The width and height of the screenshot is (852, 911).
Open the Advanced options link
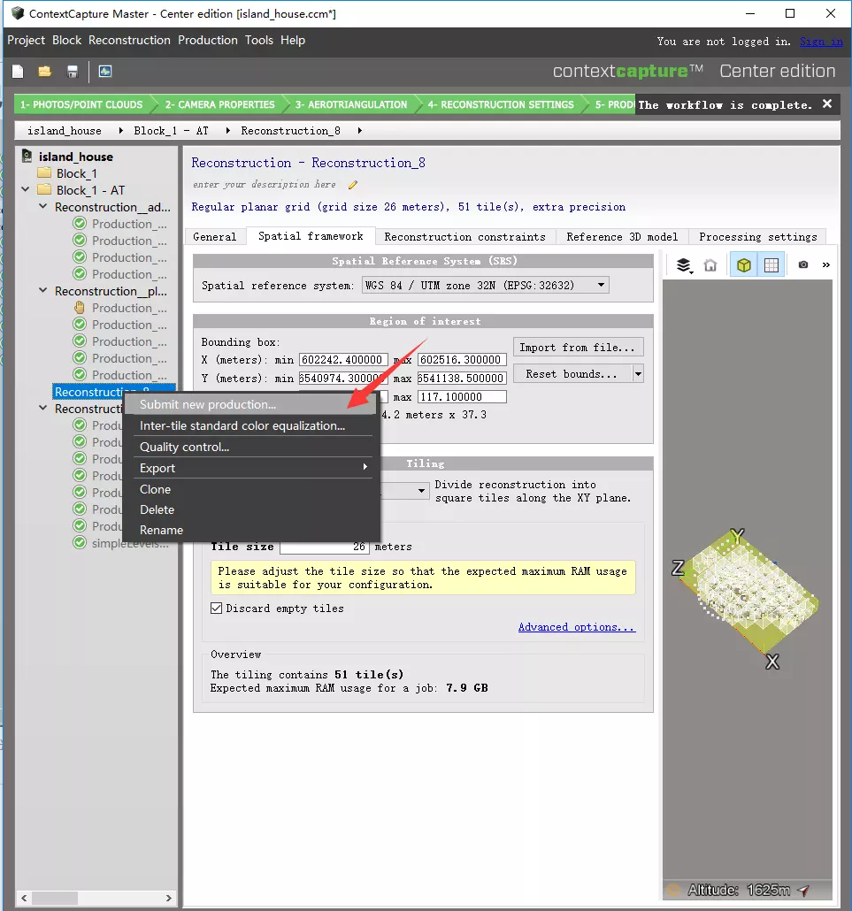[x=577, y=627]
